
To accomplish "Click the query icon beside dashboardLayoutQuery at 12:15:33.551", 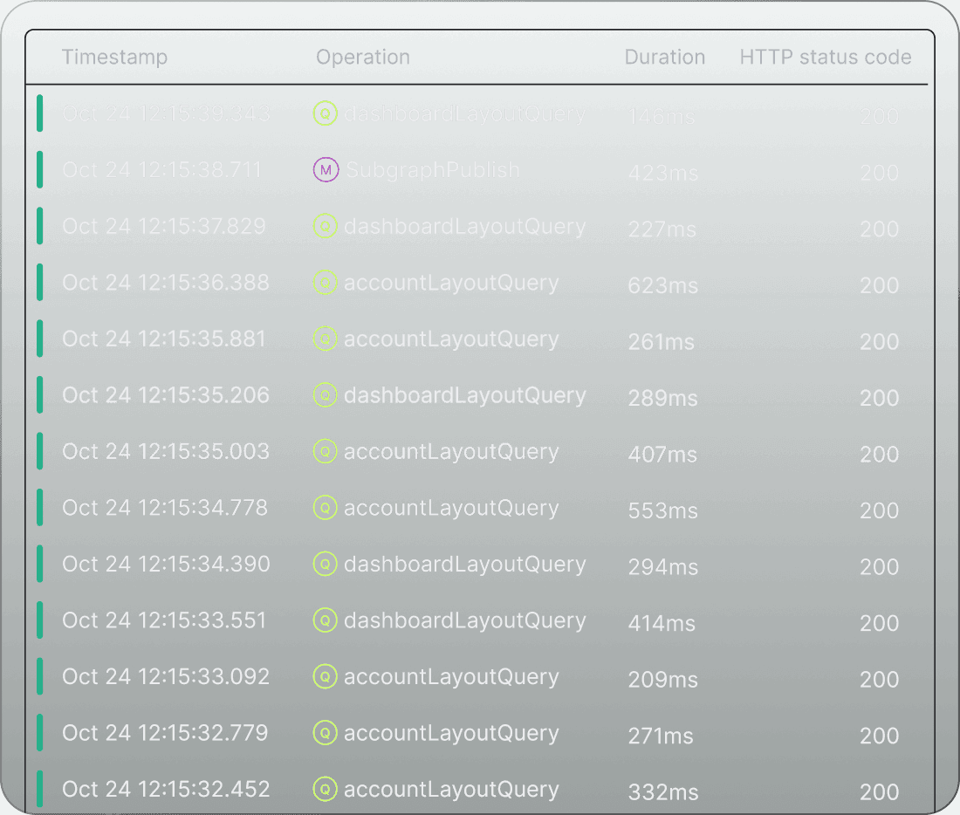I will pos(326,620).
